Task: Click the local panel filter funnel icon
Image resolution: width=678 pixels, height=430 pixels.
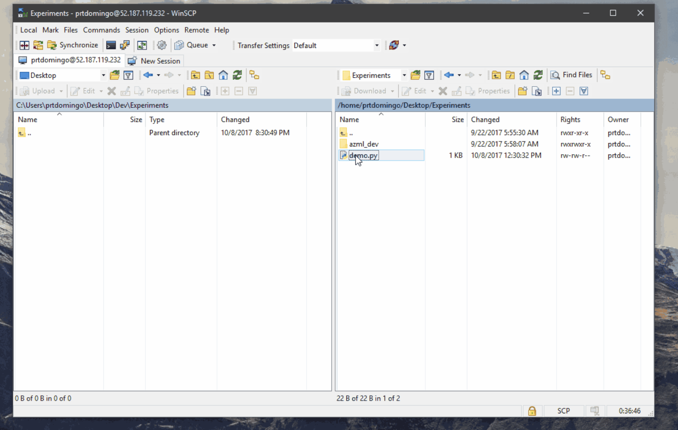Action: point(128,75)
